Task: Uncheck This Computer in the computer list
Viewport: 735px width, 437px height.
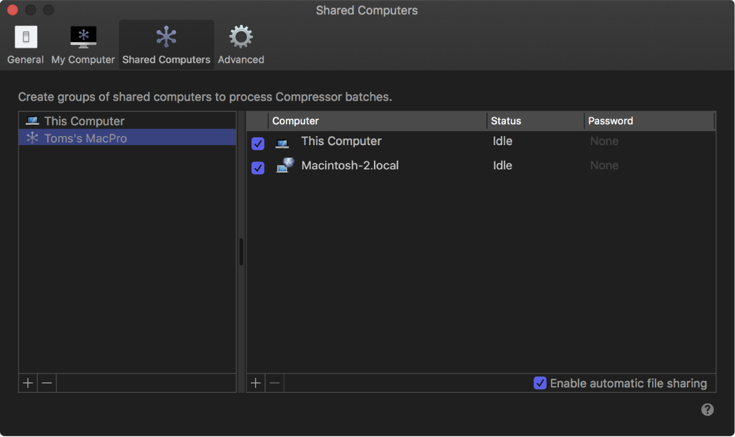Action: (257, 143)
